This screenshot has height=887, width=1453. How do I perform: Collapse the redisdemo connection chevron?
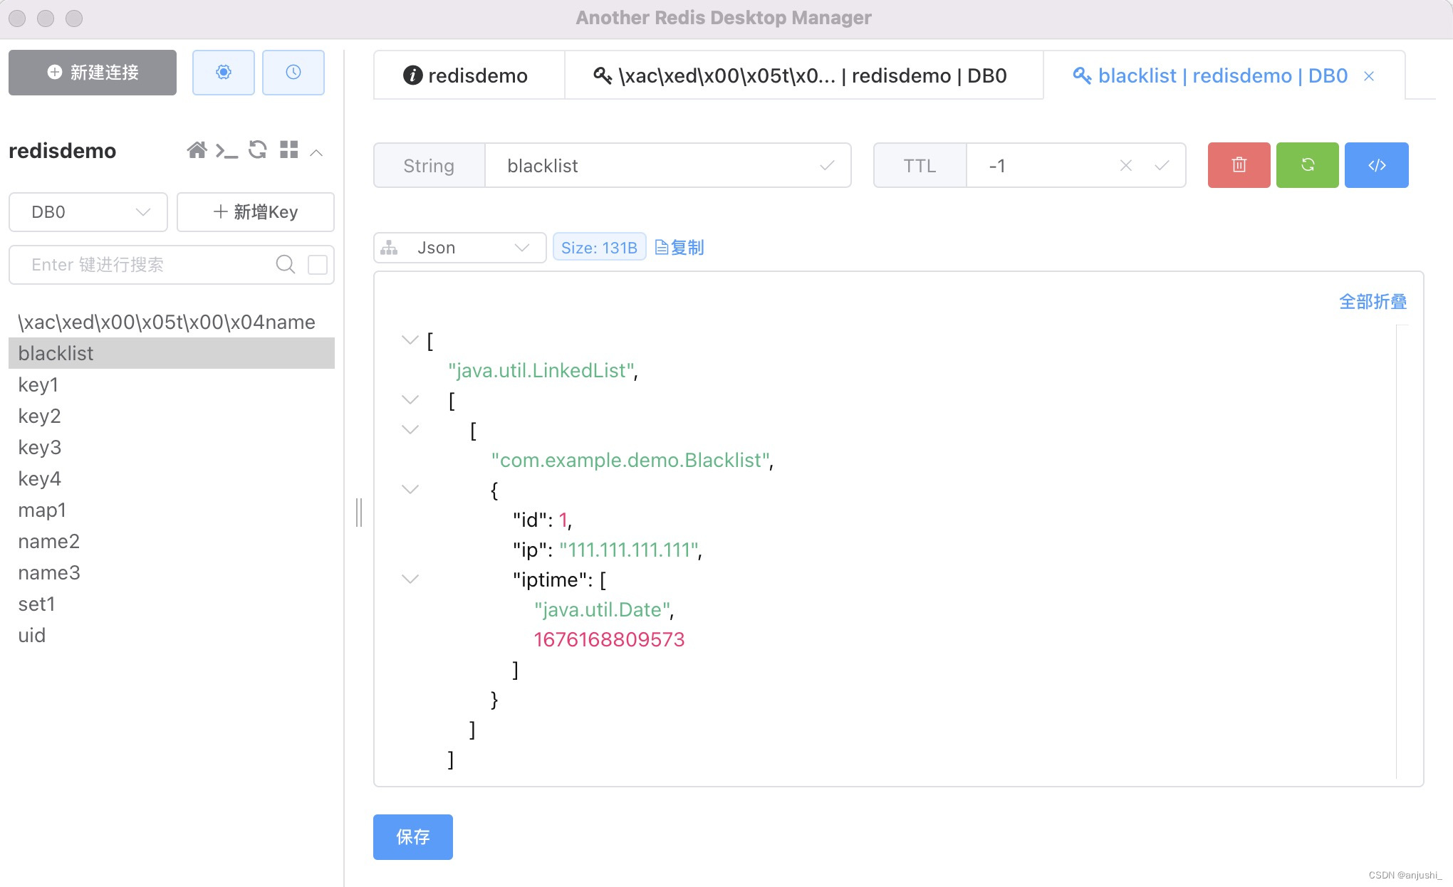(317, 152)
